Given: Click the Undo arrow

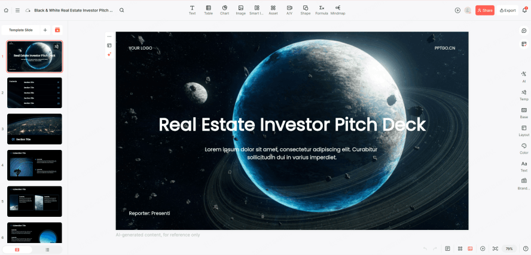Looking at the screenshot, I should coord(425,248).
